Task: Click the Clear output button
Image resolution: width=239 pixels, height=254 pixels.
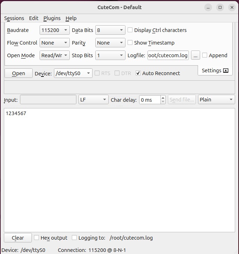Action: click(18, 238)
